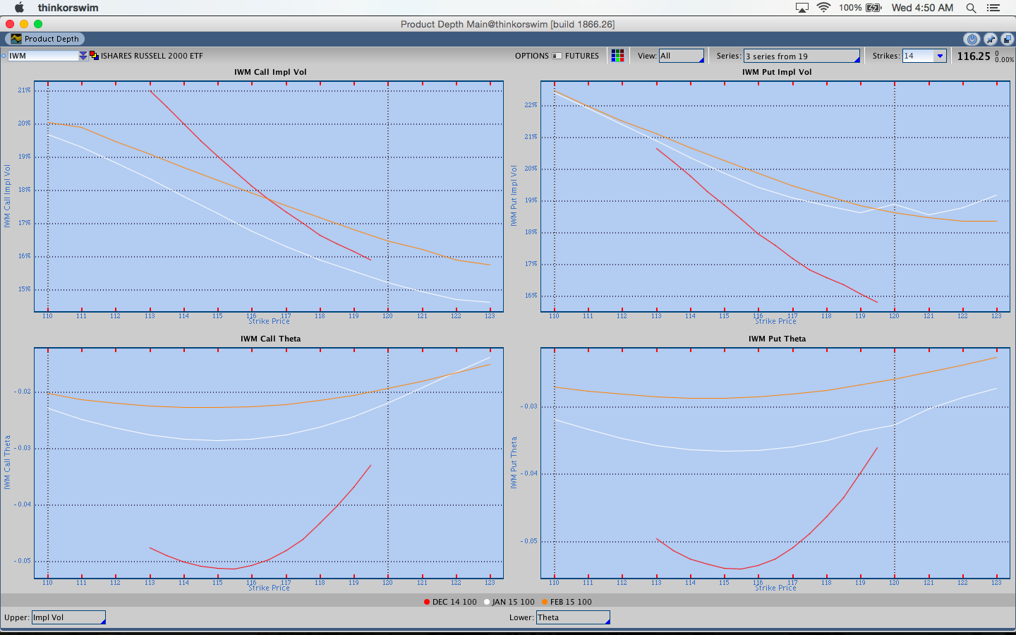Click the orange FEB 15 100 legend dot
The image size is (1016, 635).
[x=545, y=602]
